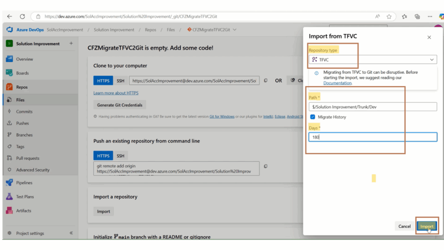Click the clone URL field
Screen dimensions: 444x250
[x=194, y=80]
